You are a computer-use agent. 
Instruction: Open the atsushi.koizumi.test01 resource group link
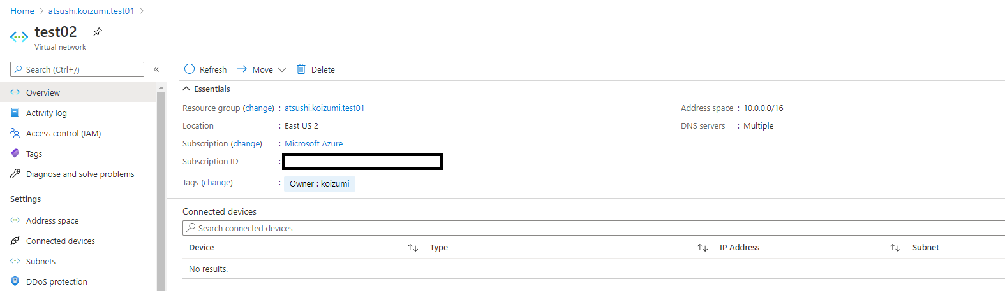click(x=324, y=108)
